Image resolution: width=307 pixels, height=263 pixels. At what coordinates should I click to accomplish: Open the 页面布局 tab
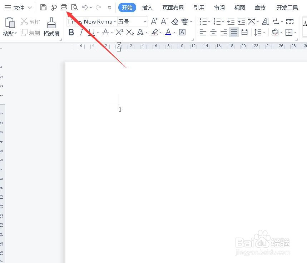click(173, 8)
